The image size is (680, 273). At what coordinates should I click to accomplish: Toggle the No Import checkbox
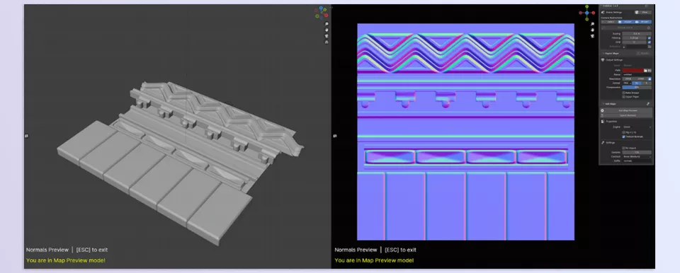623,148
